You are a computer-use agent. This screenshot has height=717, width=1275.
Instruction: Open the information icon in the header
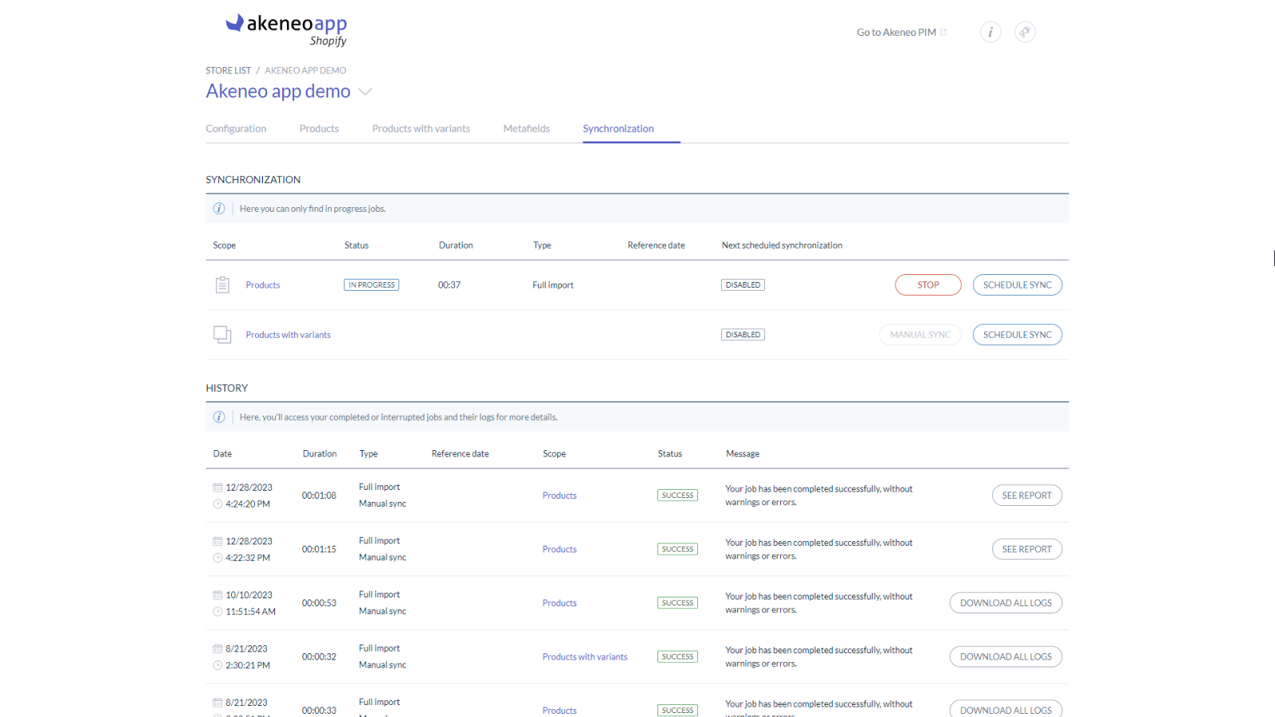point(991,32)
